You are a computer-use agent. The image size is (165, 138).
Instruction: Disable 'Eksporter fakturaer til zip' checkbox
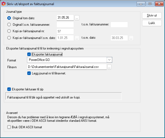(9, 89)
